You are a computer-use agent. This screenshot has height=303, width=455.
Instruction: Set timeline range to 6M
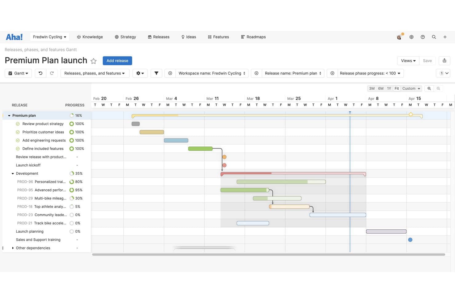[x=381, y=88]
